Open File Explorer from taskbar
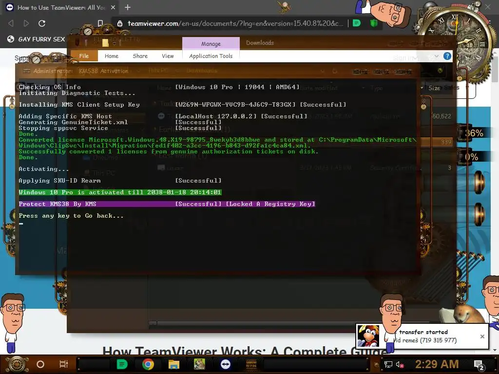This screenshot has width=499, height=374. coord(174,364)
